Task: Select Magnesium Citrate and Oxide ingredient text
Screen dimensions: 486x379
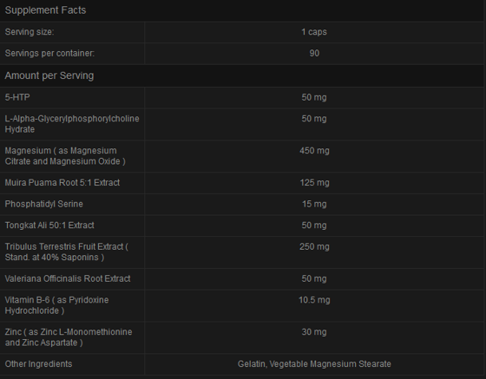Action: pos(65,156)
